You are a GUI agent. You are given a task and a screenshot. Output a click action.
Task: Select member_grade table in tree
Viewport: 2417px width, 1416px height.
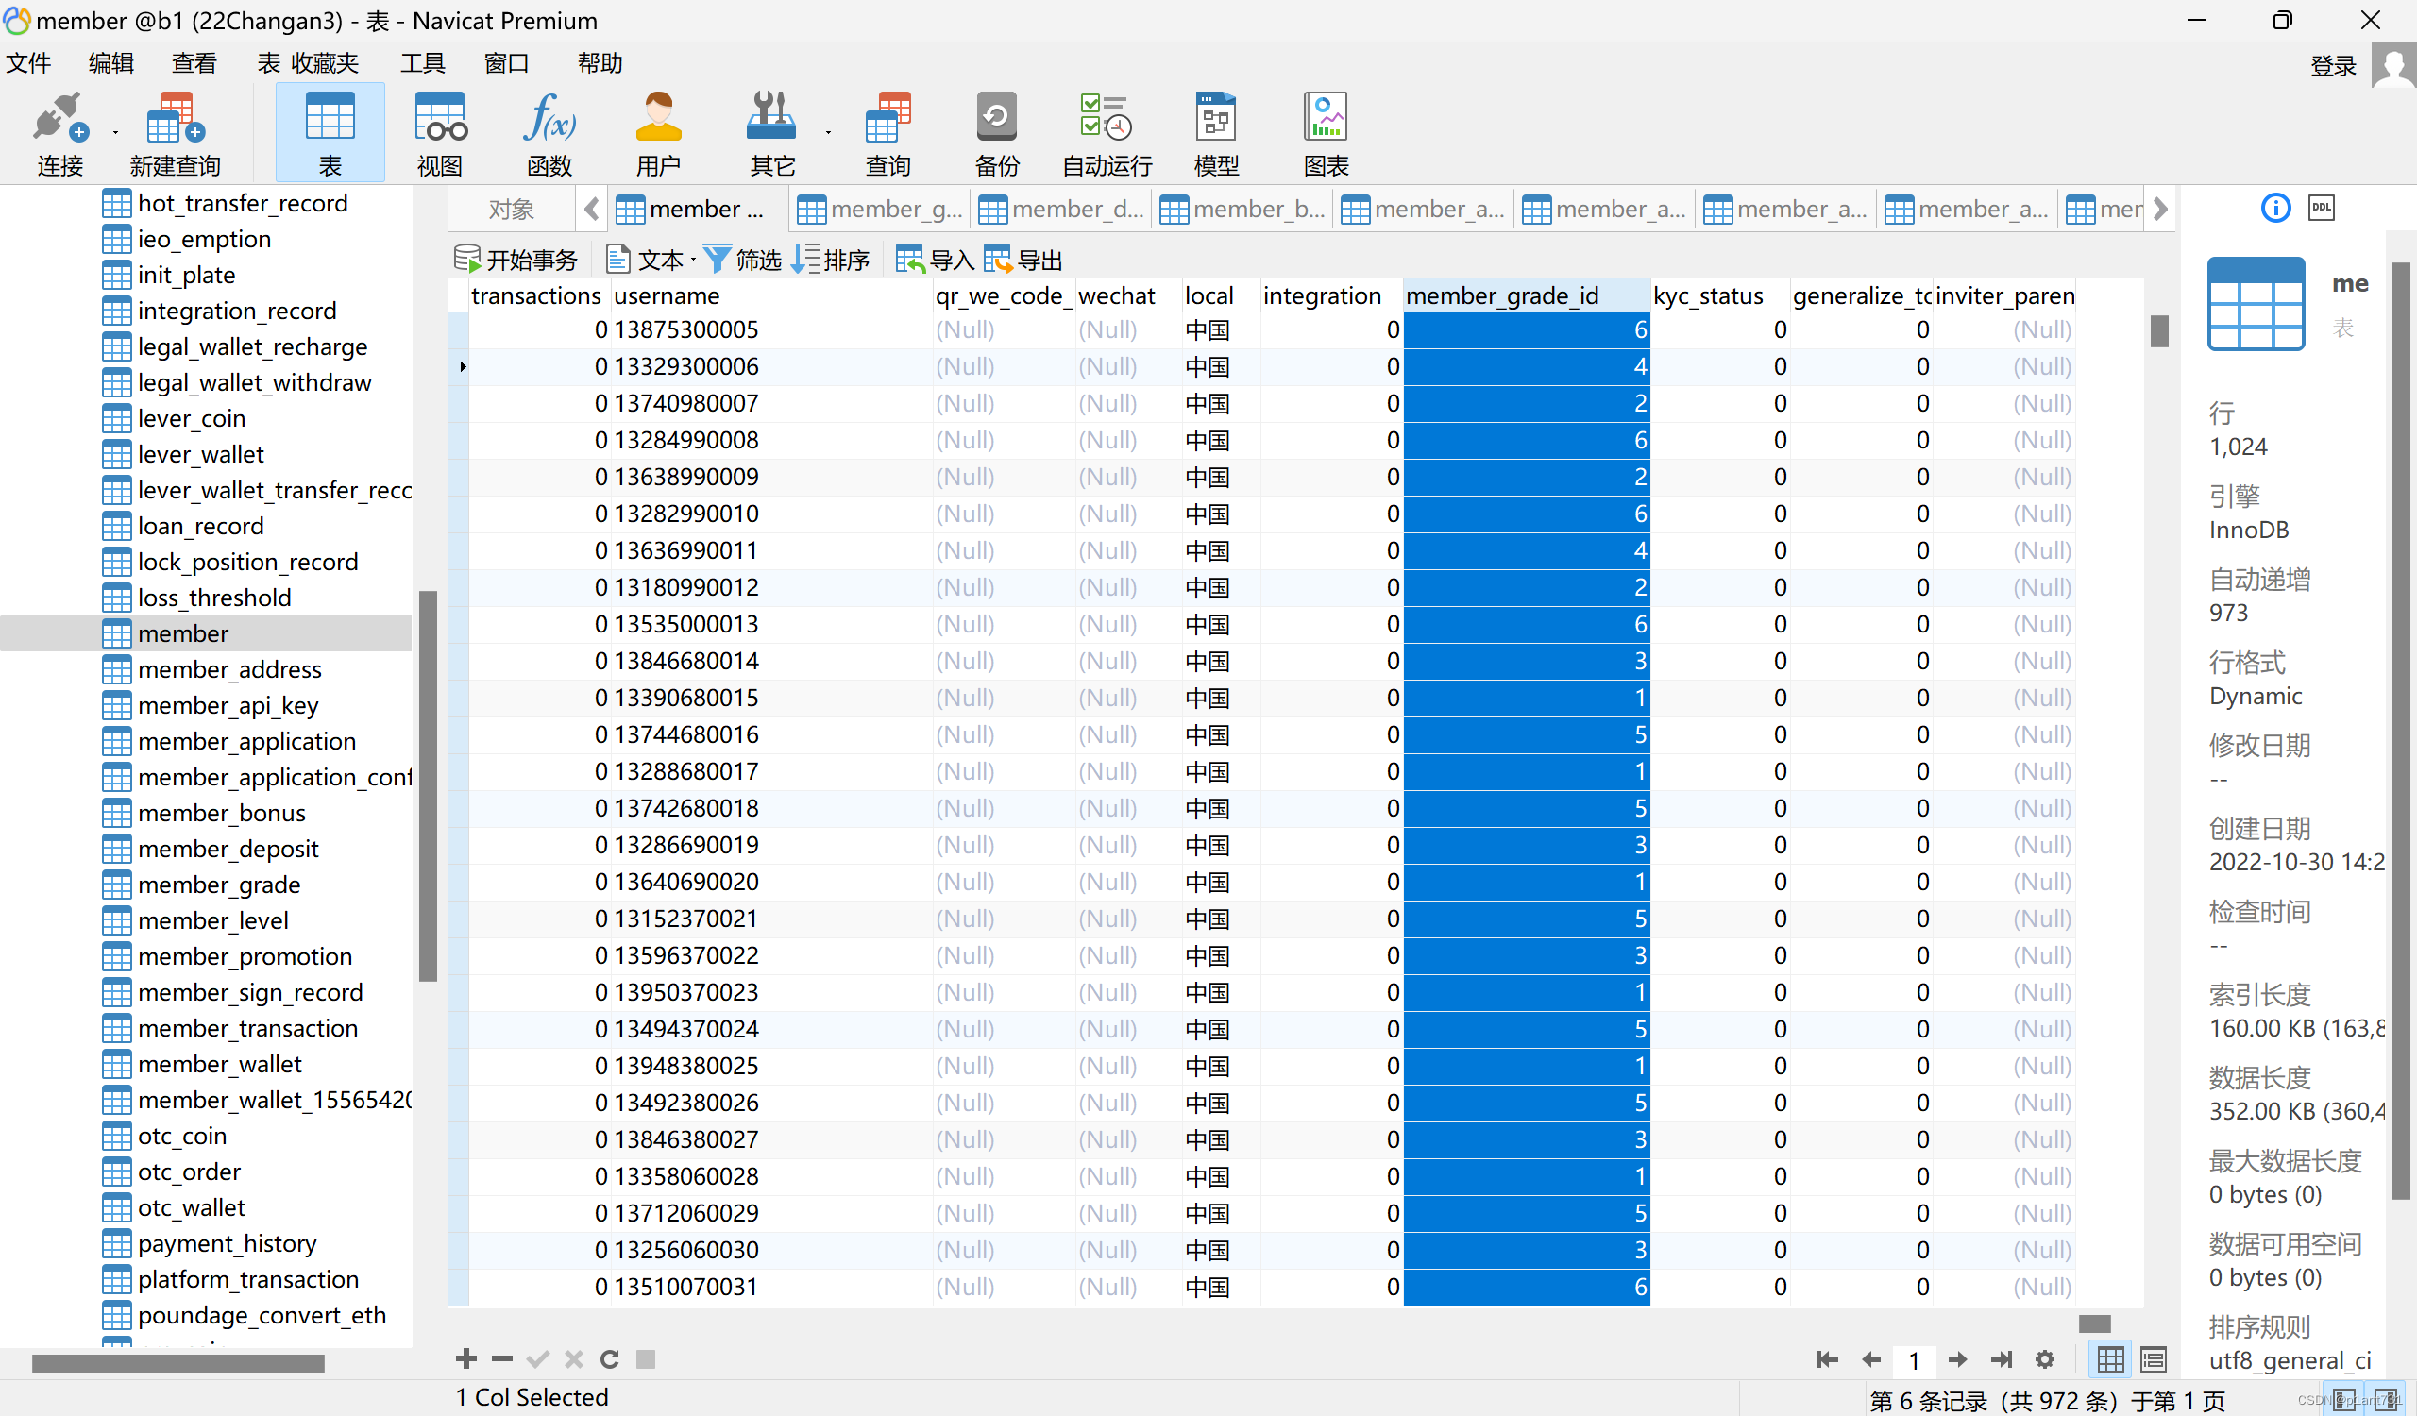point(219,884)
